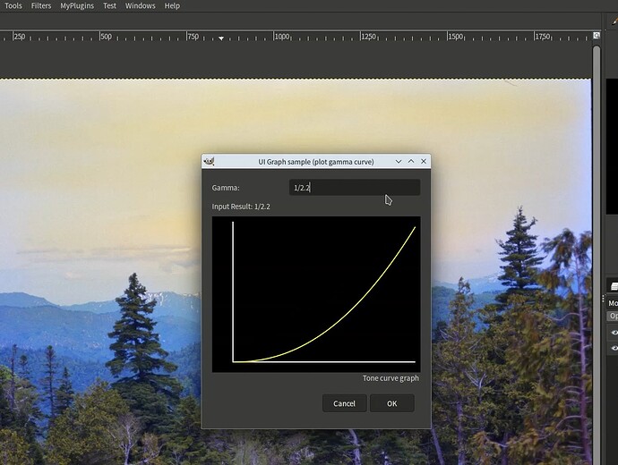The height and width of the screenshot is (465, 618).
Task: Click the layer Opacity slider
Action: [613, 316]
